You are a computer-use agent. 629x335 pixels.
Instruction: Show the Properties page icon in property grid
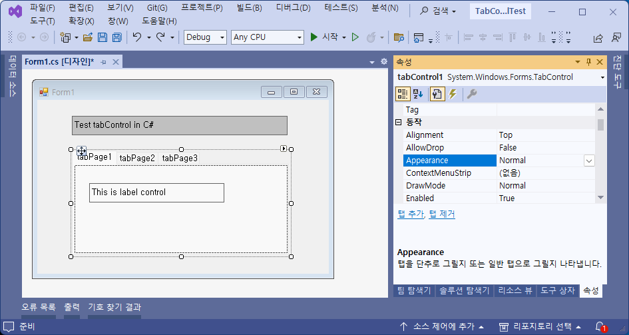[x=437, y=94]
